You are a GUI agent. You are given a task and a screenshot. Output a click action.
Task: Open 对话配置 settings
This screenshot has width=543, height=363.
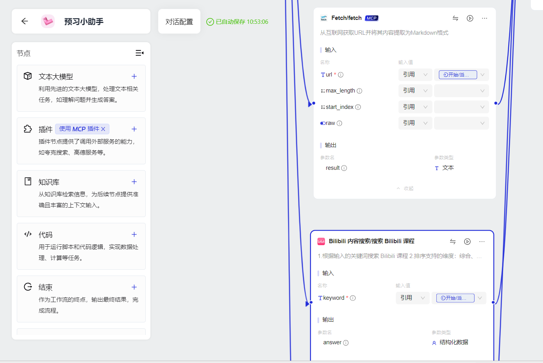tap(179, 21)
